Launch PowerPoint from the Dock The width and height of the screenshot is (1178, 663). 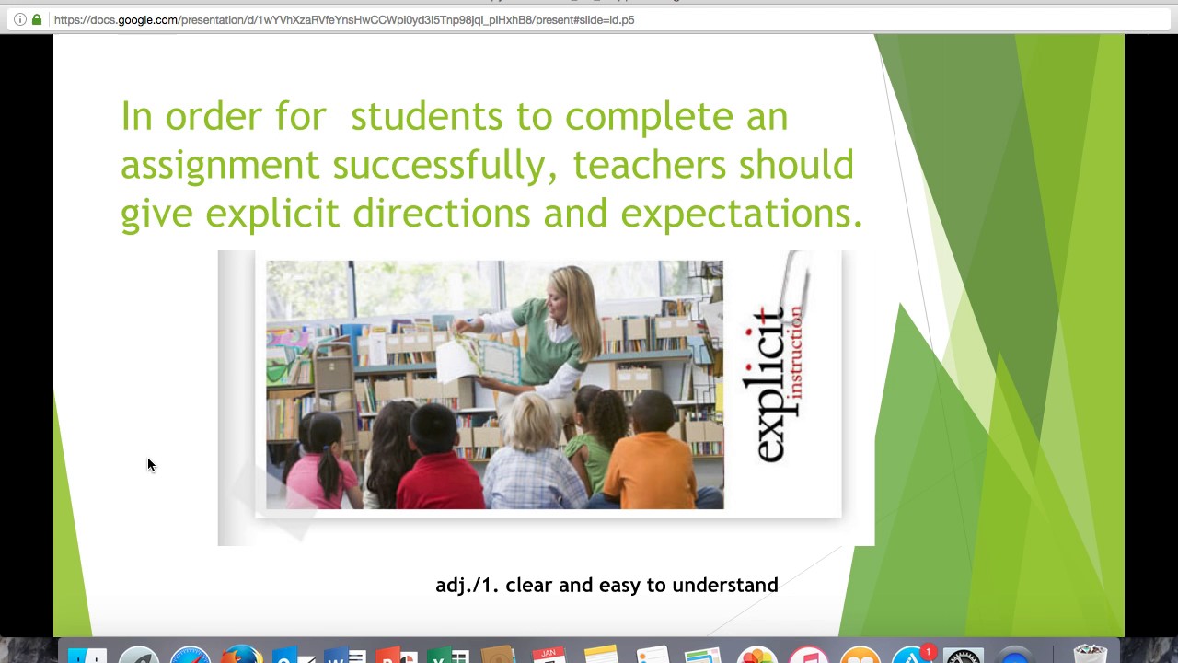[396, 654]
